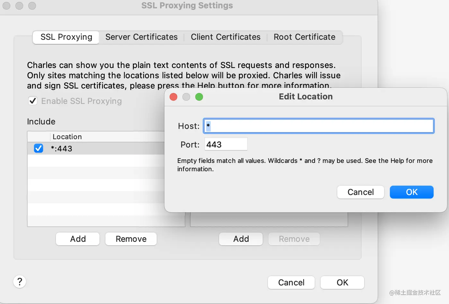Switch to the SSL Proxying tab
The width and height of the screenshot is (449, 304).
pyautogui.click(x=66, y=37)
